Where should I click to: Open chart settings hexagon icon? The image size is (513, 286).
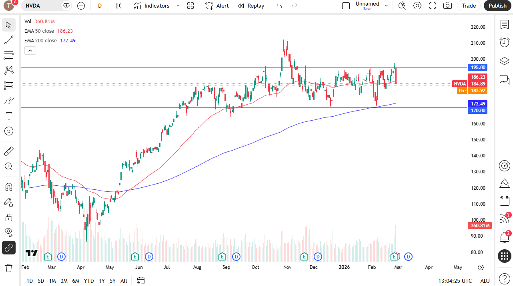(417, 6)
